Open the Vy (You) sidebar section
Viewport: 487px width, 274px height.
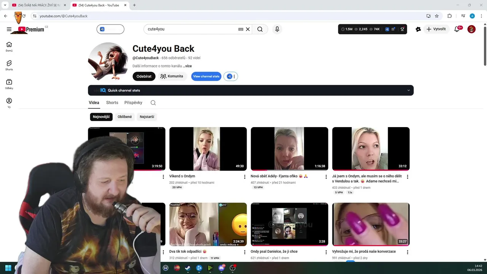pos(9,103)
